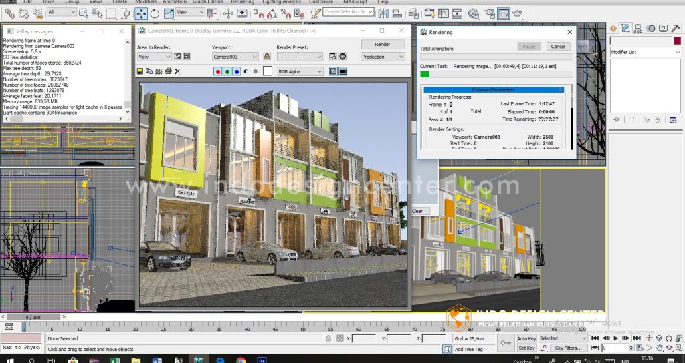Open the MAXScript menu
Screen dimensions: 685x363
point(355,2)
